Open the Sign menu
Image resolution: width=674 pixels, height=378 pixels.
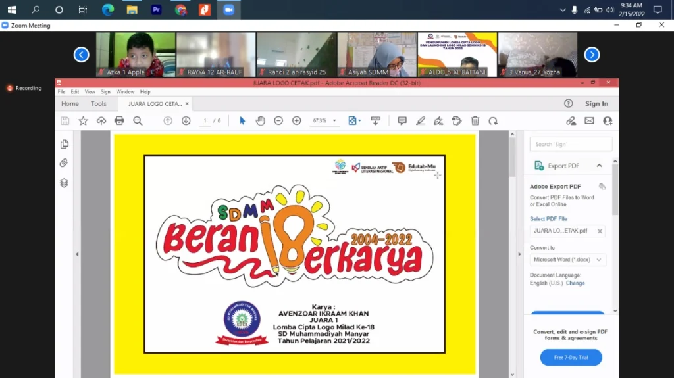click(106, 91)
